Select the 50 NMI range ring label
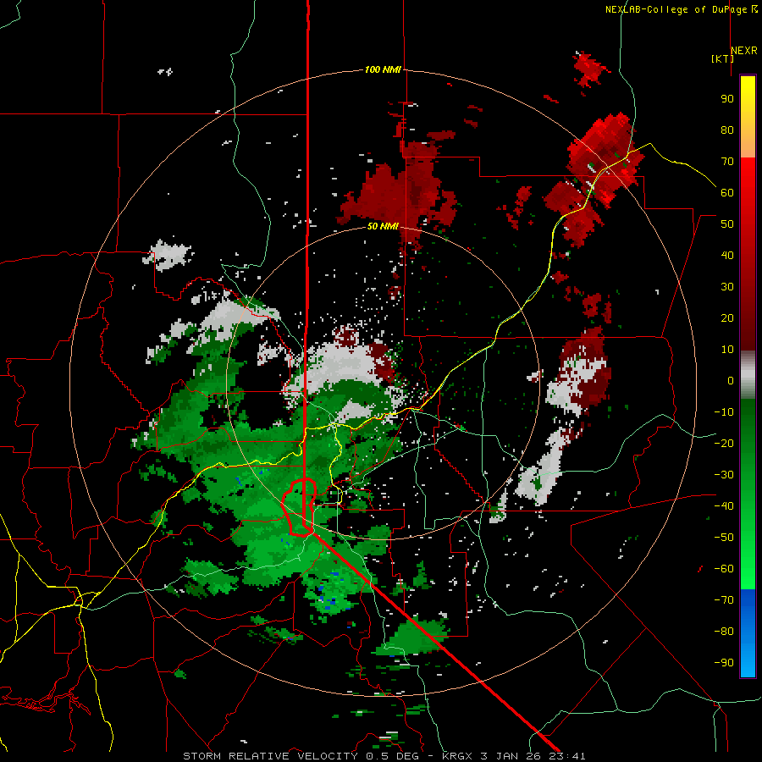Screen dimensions: 762x762 (383, 226)
